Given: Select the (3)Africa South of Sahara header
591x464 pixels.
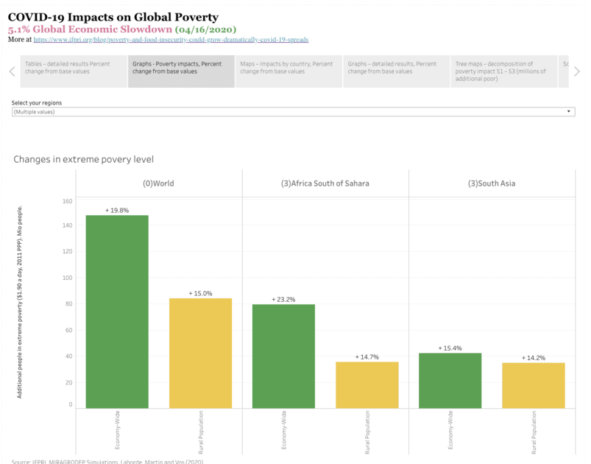Looking at the screenshot, I should (x=325, y=183).
